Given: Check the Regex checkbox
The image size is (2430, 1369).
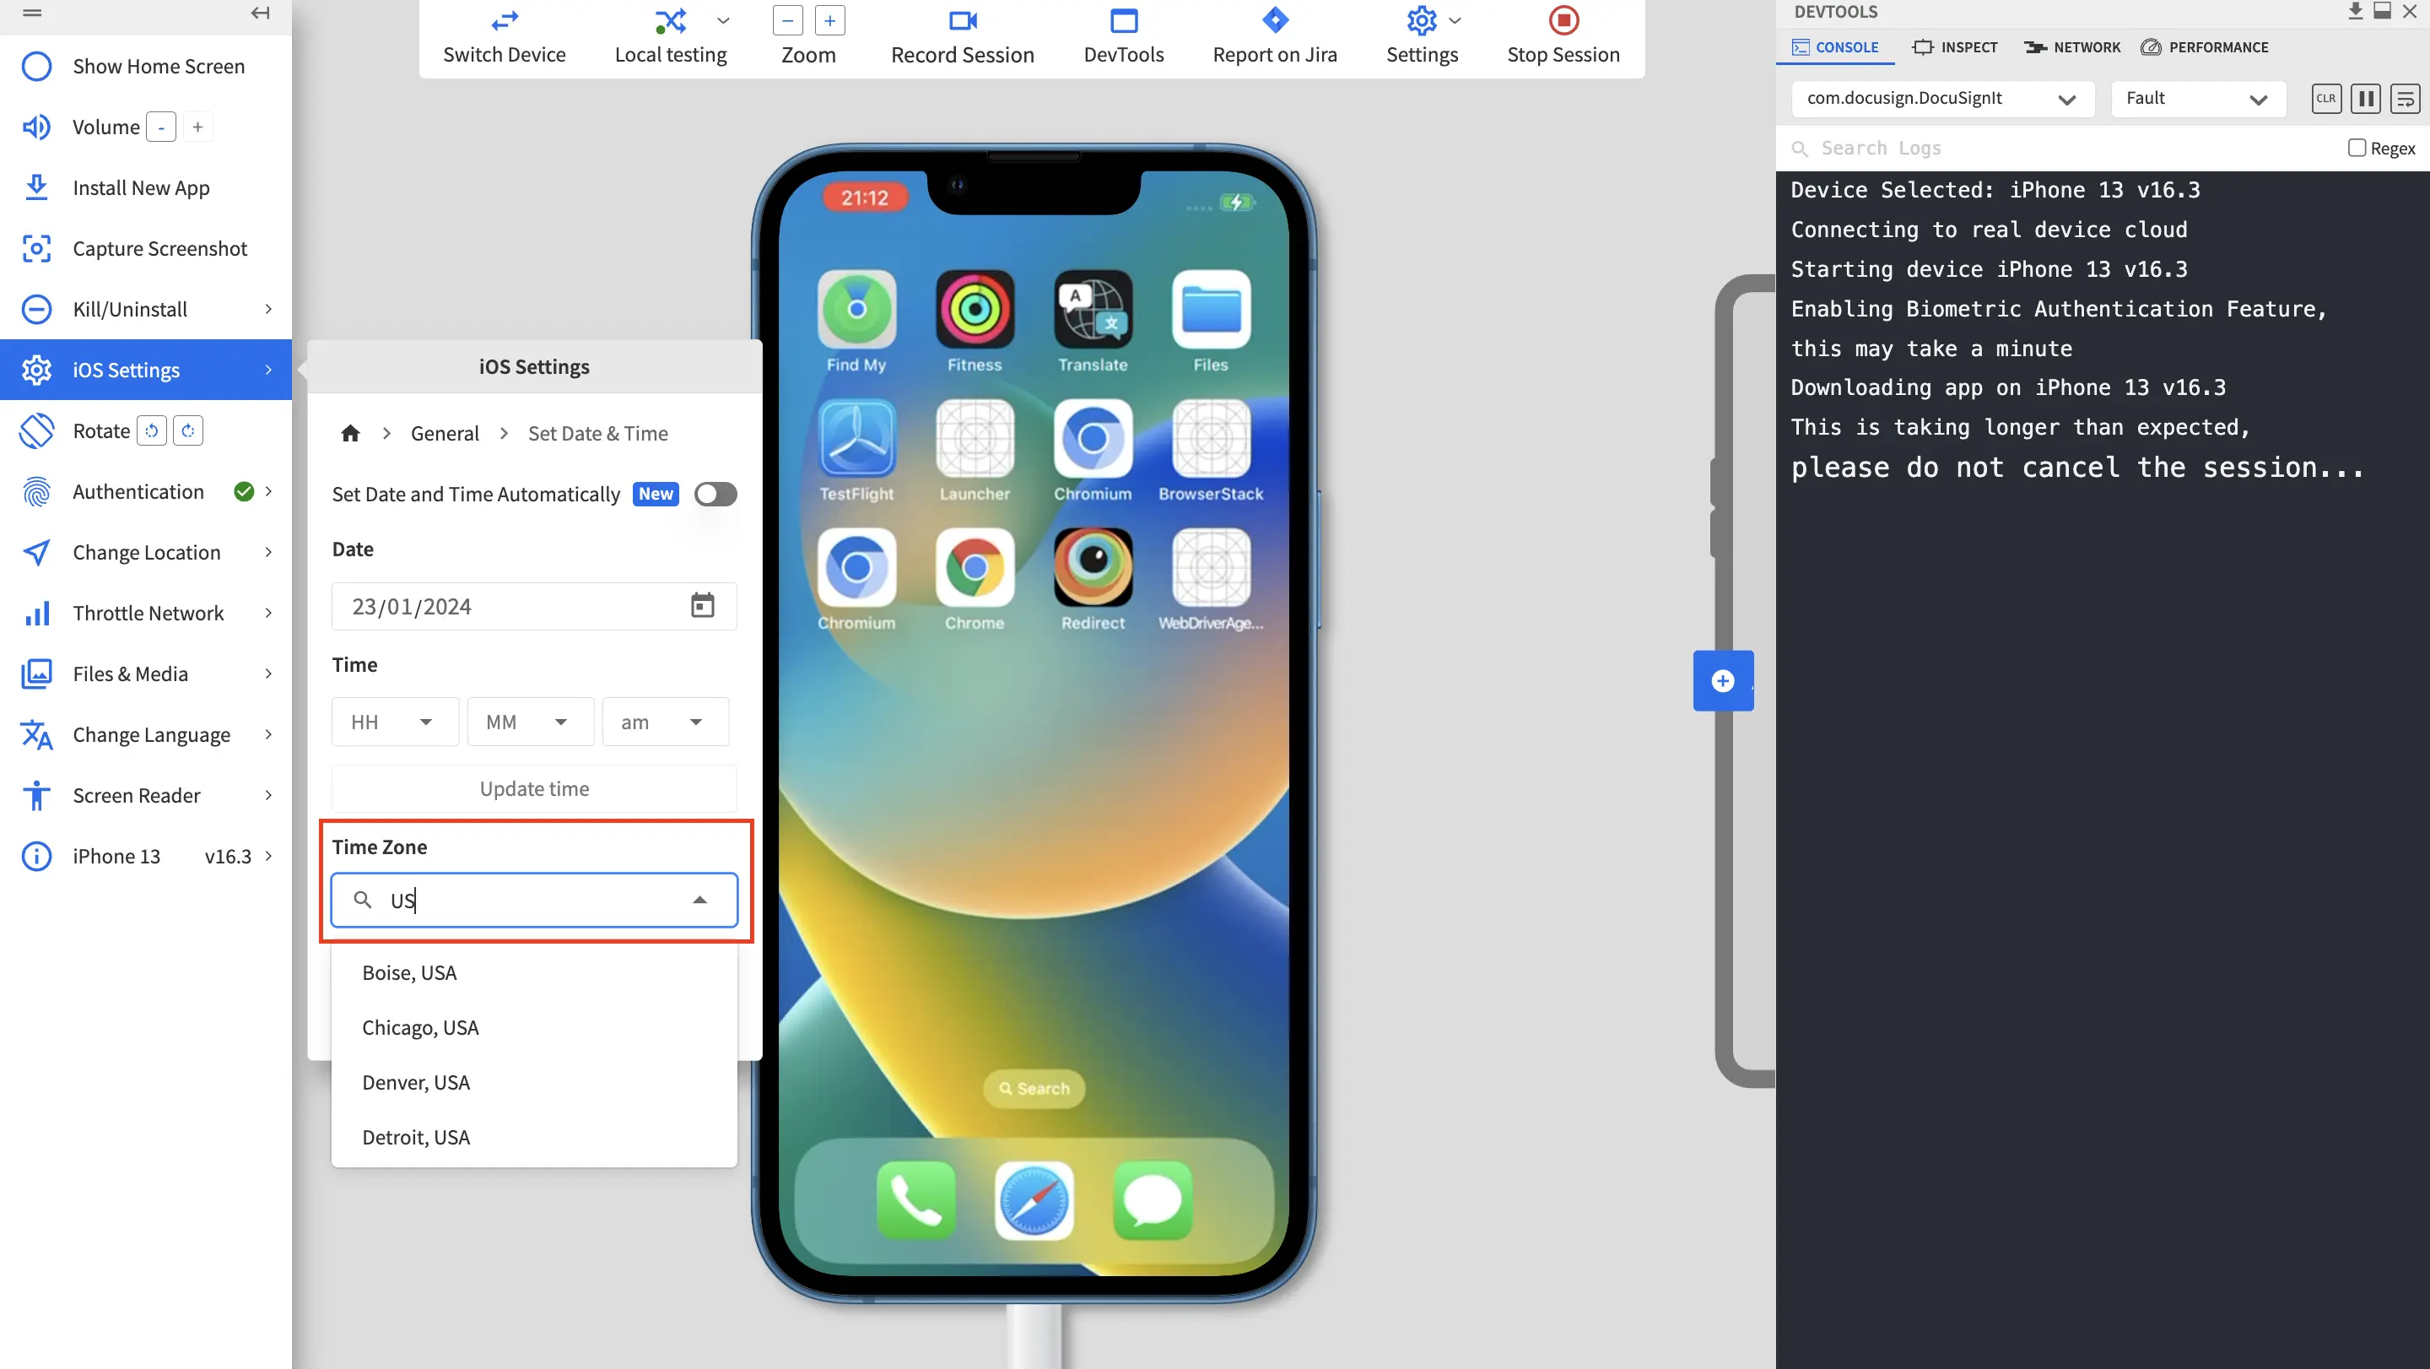Looking at the screenshot, I should coord(2356,149).
